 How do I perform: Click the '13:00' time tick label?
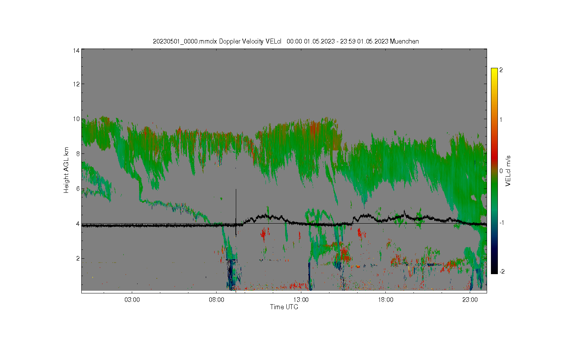point(301,300)
